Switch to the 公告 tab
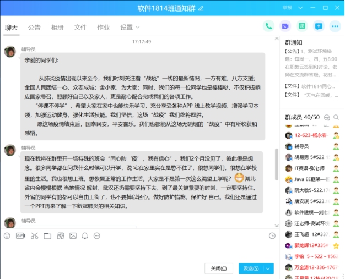Image resolution: width=345 pixels, height=280 pixels. (x=34, y=27)
